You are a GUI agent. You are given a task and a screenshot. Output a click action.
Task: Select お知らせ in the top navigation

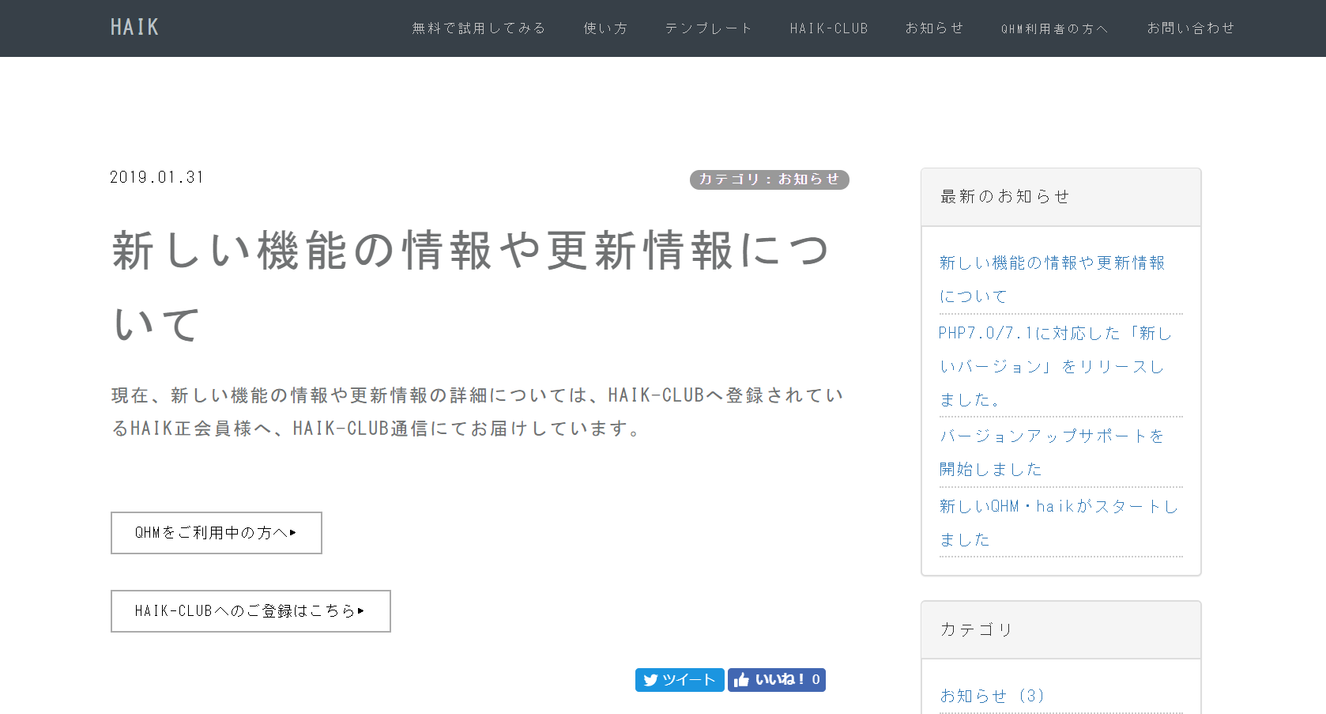click(934, 28)
